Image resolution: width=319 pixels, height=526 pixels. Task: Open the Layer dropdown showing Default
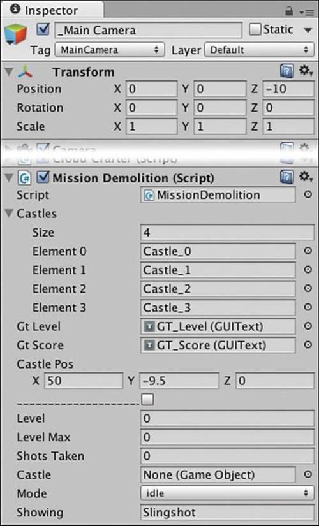(259, 50)
